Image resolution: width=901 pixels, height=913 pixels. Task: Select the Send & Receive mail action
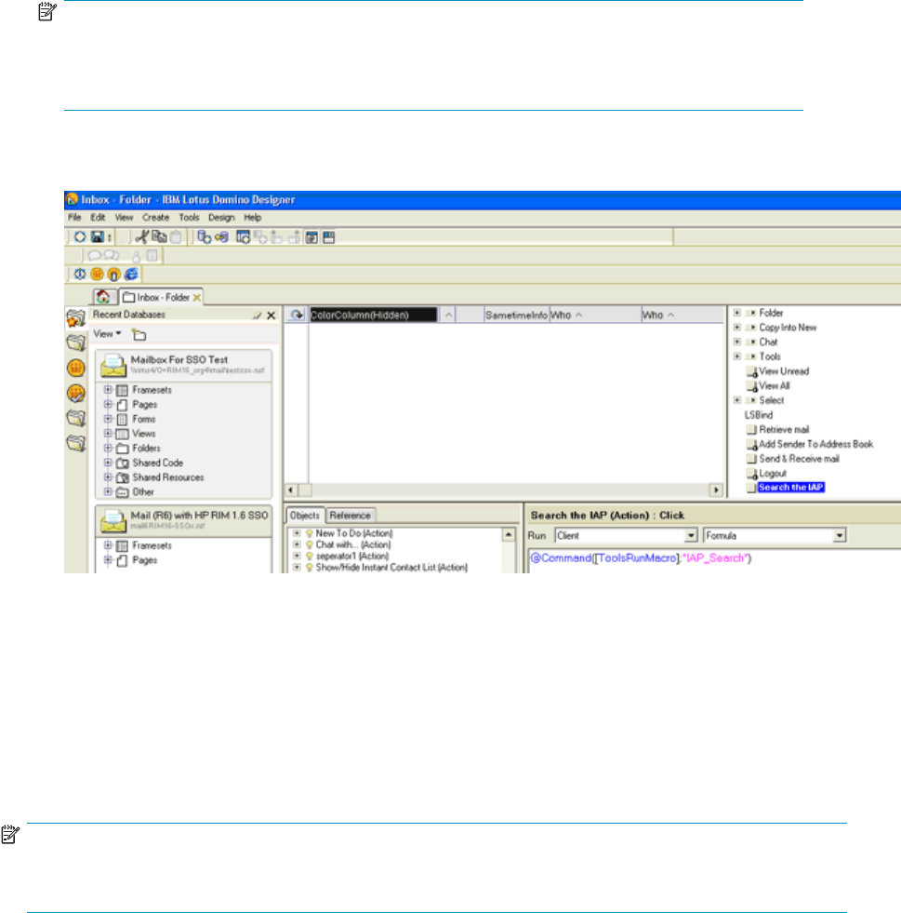(x=800, y=459)
